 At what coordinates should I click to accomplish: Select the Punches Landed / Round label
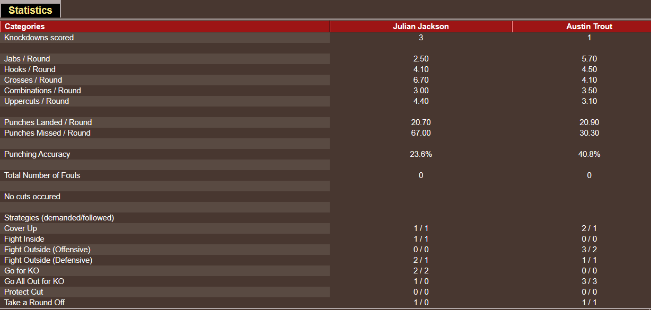[x=48, y=122]
